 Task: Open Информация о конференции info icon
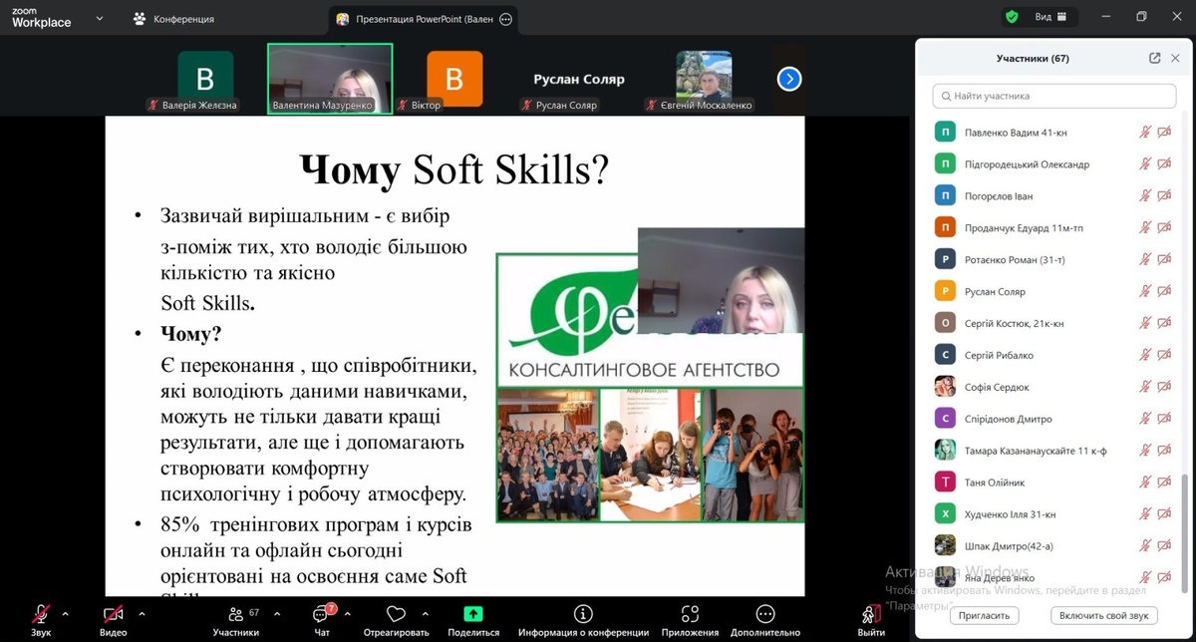point(583,614)
